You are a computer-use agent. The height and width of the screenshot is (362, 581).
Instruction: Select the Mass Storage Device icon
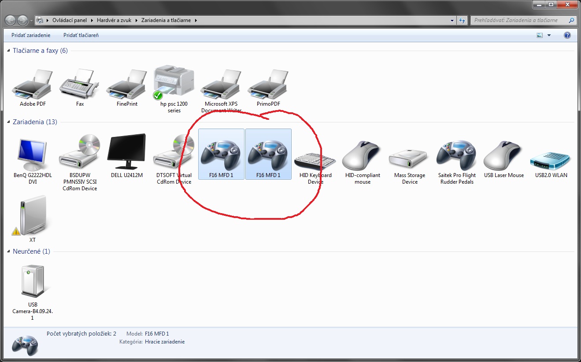[x=410, y=159]
